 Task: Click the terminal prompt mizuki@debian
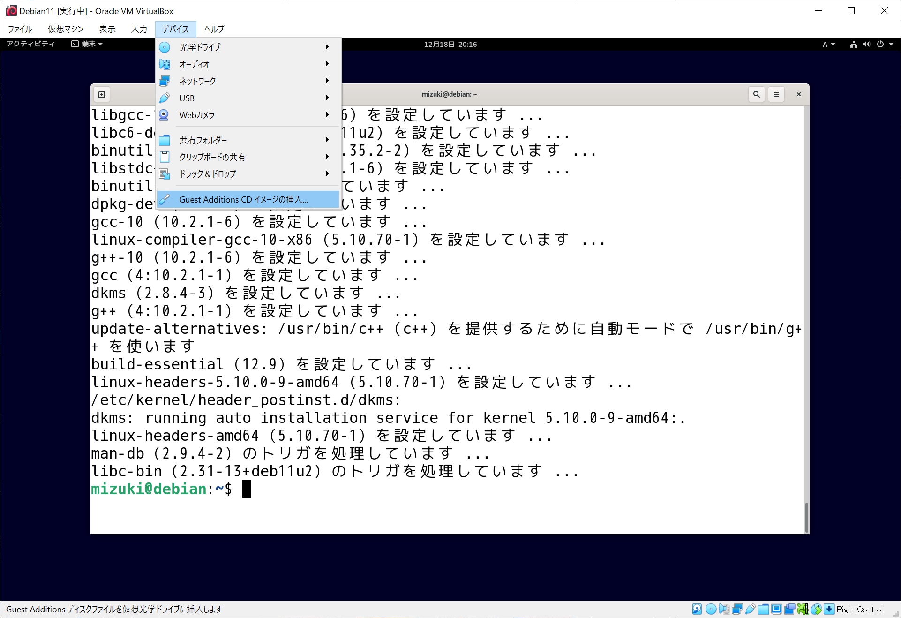(x=149, y=489)
